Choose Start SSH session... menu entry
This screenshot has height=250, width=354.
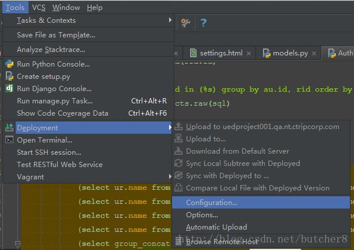click(49, 152)
